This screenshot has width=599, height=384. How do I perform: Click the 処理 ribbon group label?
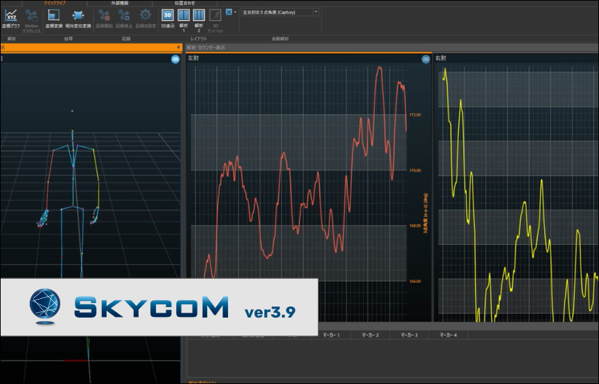pyautogui.click(x=69, y=39)
